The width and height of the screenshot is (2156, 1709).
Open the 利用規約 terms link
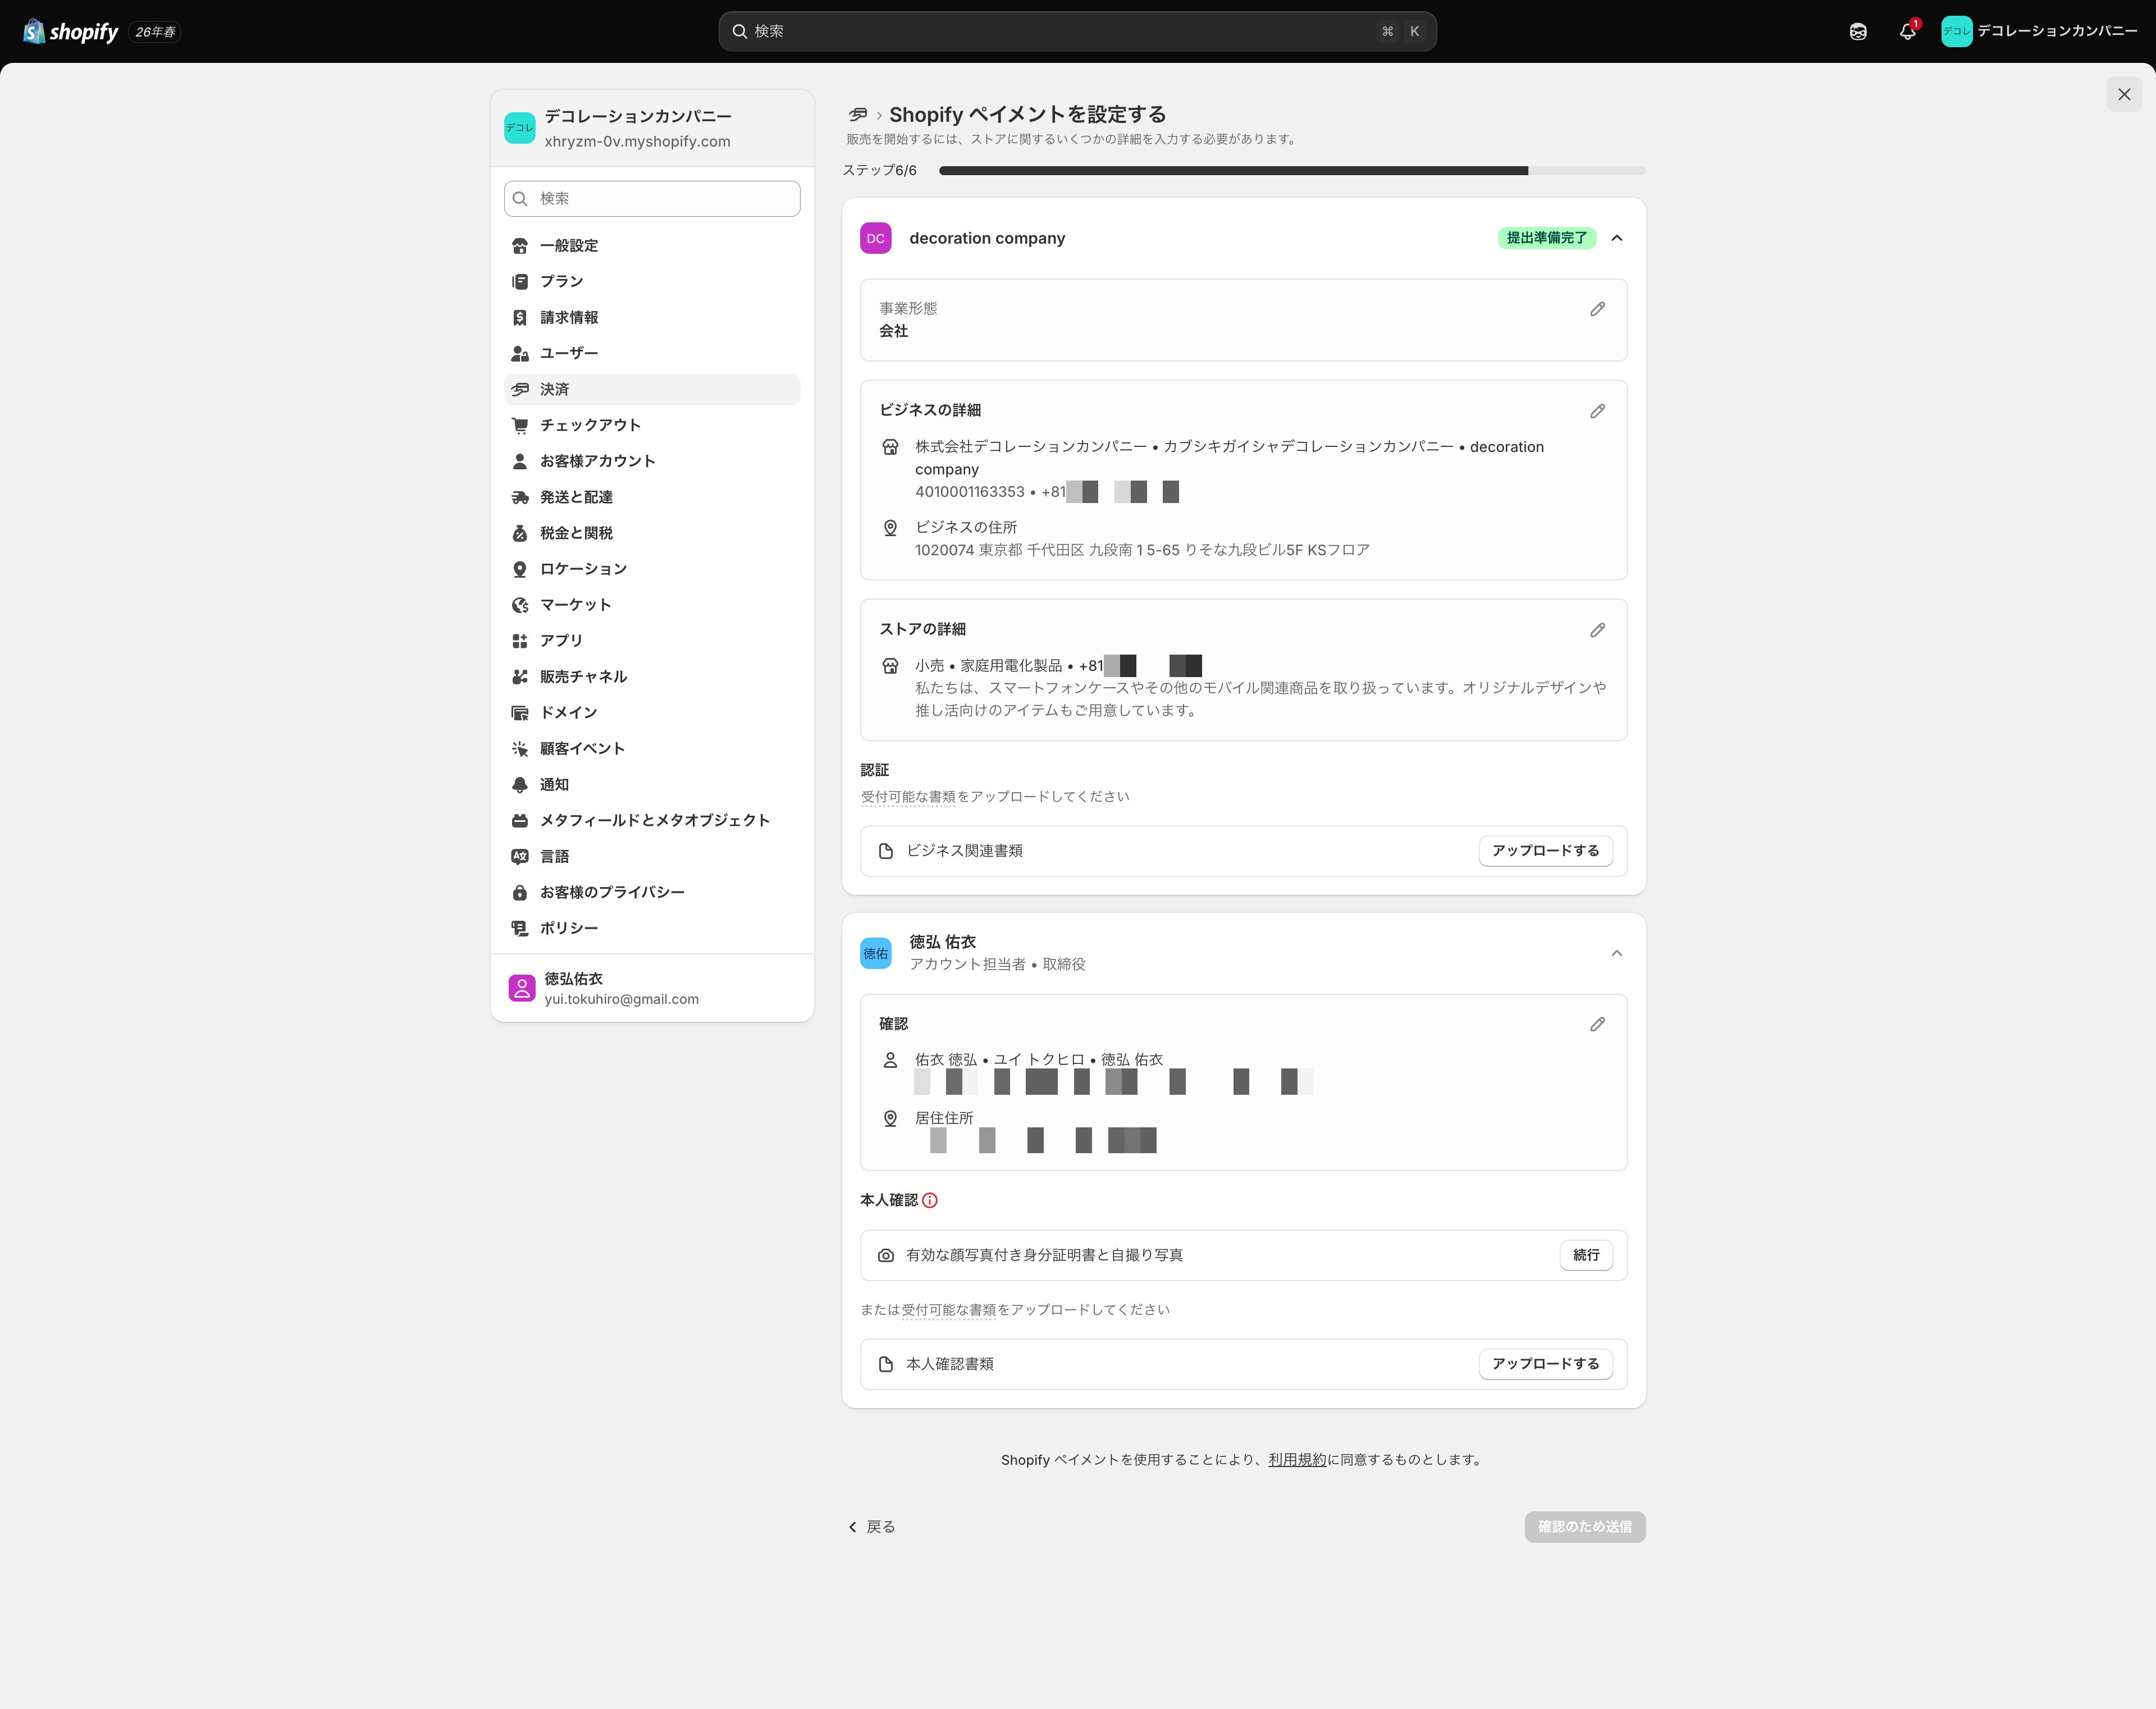pyautogui.click(x=1297, y=1460)
